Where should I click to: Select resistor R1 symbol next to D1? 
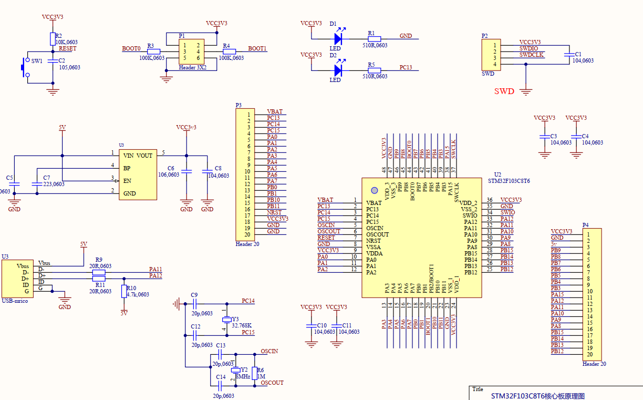click(x=375, y=38)
